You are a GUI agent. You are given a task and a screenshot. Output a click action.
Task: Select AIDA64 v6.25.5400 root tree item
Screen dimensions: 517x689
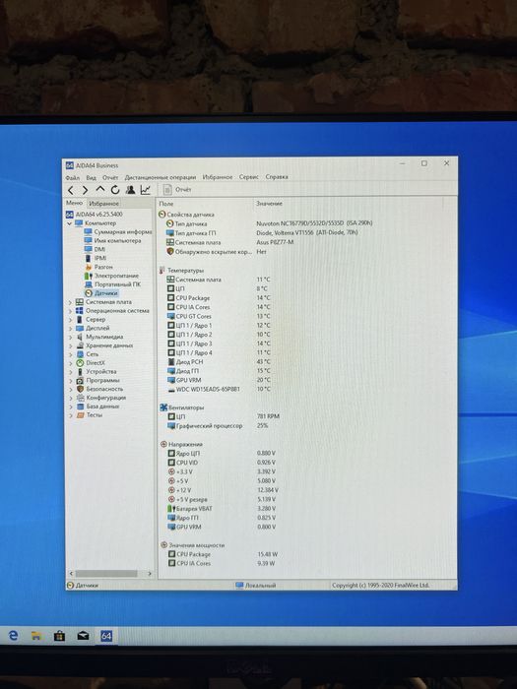point(95,214)
